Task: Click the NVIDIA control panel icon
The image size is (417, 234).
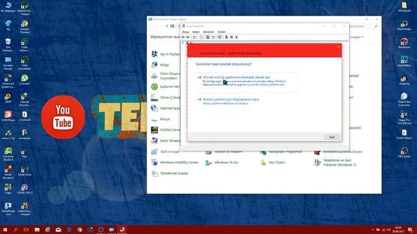Action: (x=154, y=130)
